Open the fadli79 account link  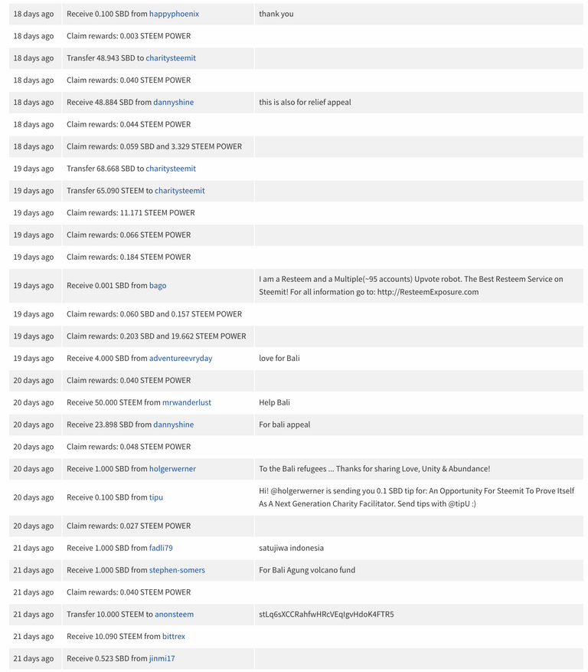pos(161,548)
